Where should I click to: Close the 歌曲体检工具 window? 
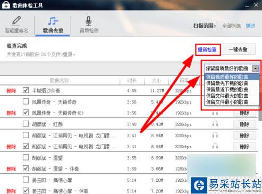[x=256, y=5]
